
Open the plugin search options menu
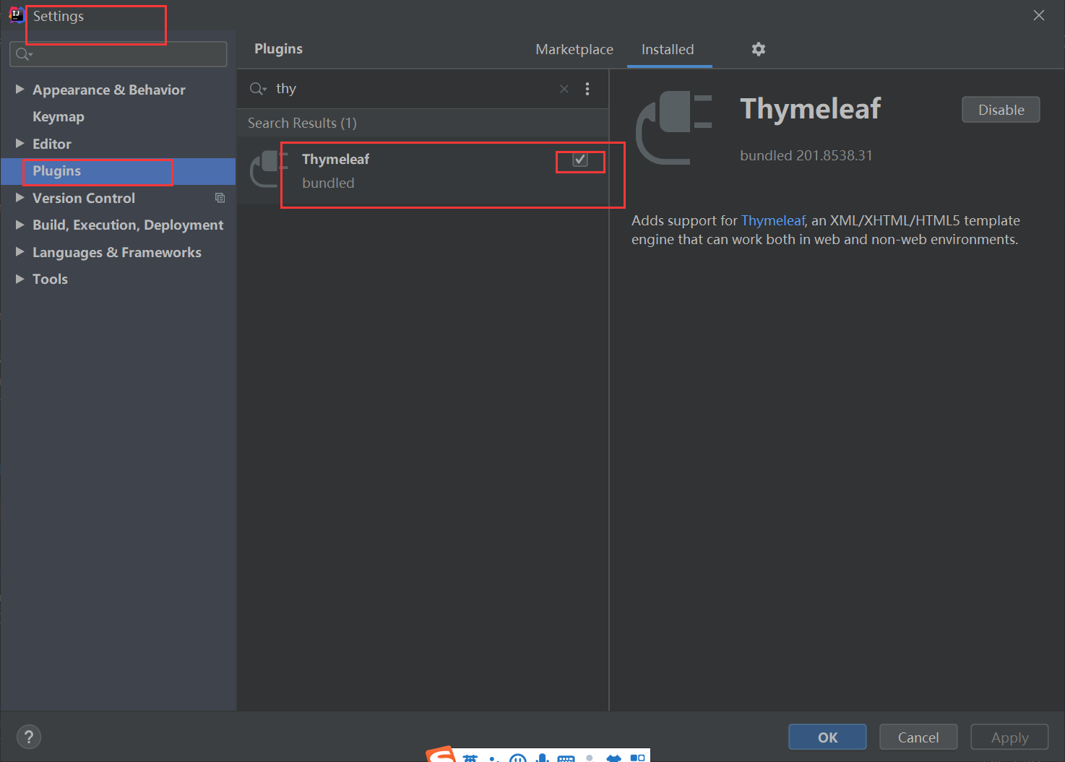click(x=587, y=89)
